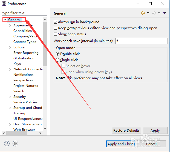Click the oomph recording round icon
Viewport: 170px width, 152px height.
click(x=15, y=143)
